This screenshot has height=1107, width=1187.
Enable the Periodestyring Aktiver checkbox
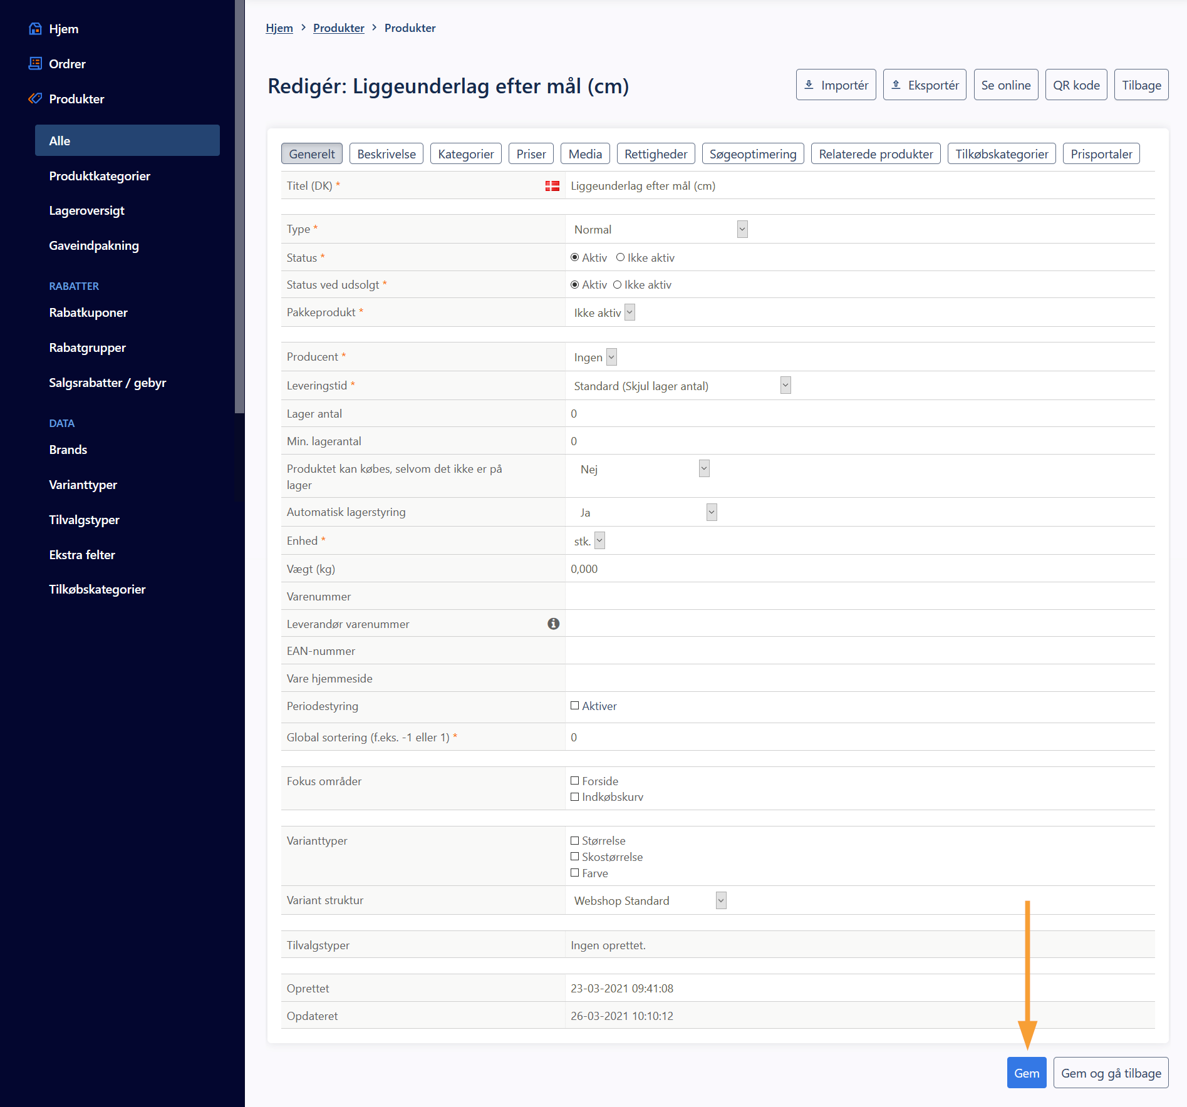574,706
